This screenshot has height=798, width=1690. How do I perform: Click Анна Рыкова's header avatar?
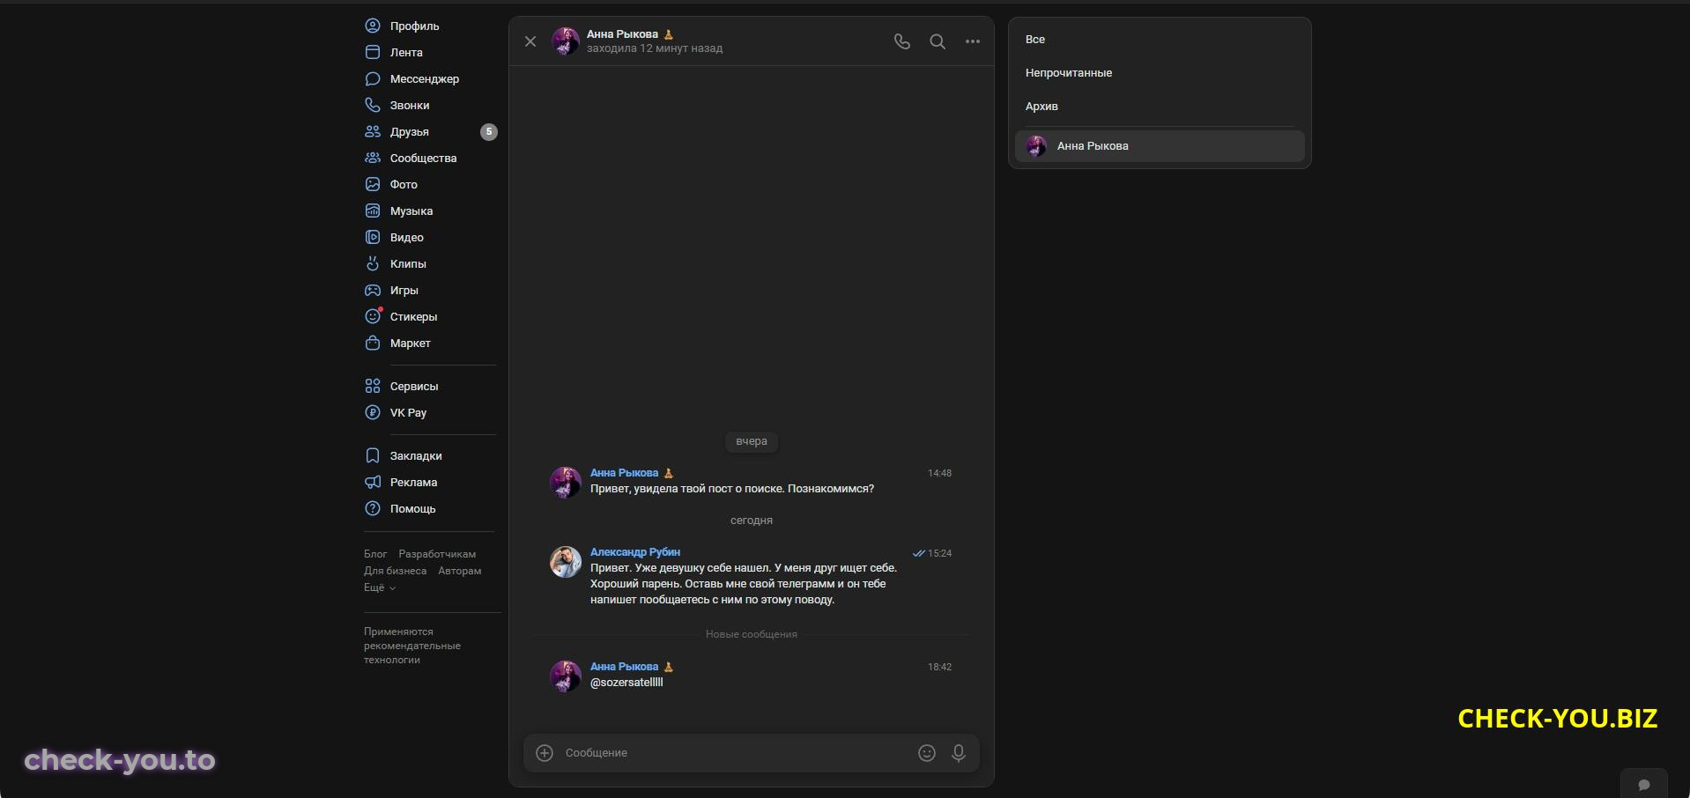[x=566, y=41]
